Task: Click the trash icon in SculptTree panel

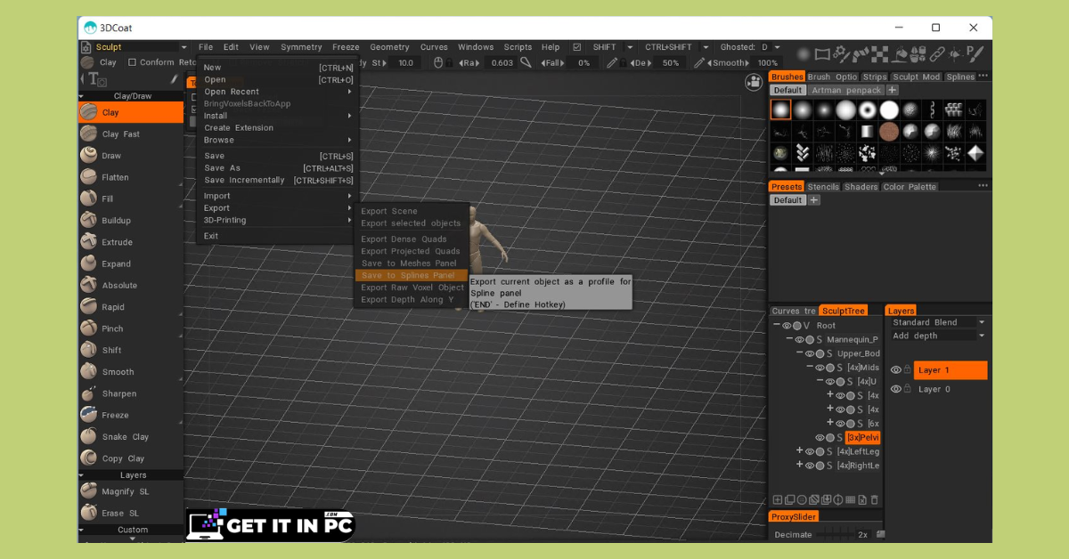Action: pos(874,500)
